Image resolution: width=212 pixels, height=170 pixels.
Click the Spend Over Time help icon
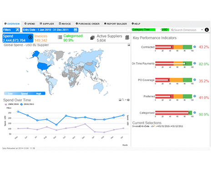click(x=128, y=100)
